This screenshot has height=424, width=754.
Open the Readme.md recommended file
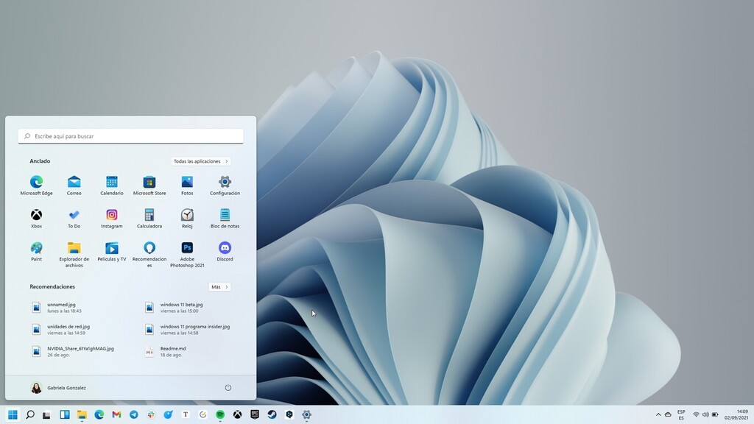(172, 351)
